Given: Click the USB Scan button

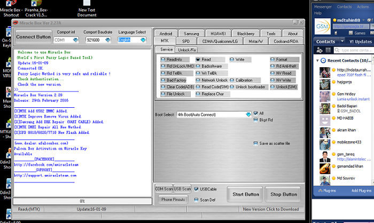Looking at the screenshot, I should (x=182, y=189).
